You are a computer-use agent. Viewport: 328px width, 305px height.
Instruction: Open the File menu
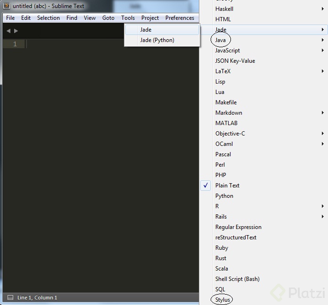point(10,18)
